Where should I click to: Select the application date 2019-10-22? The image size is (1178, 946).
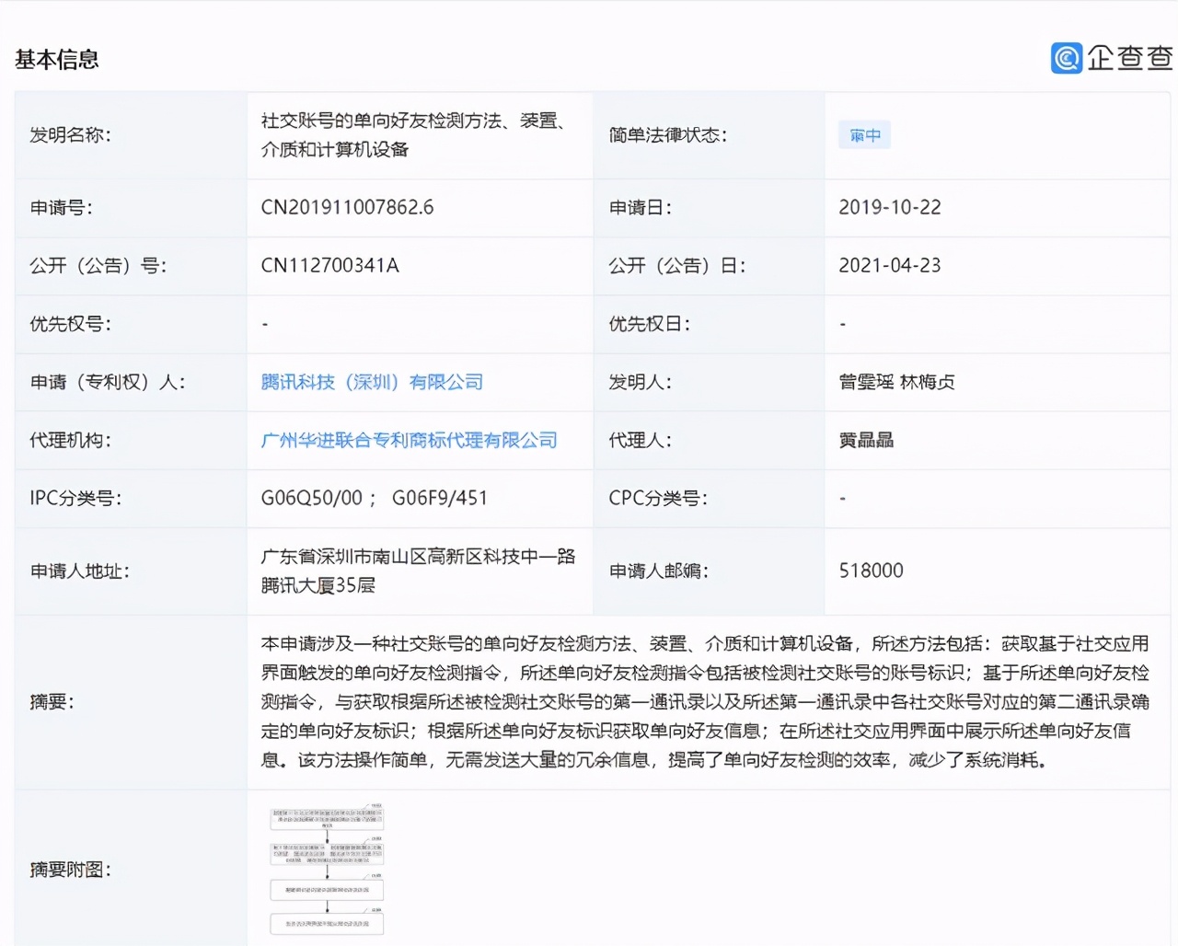coord(892,207)
